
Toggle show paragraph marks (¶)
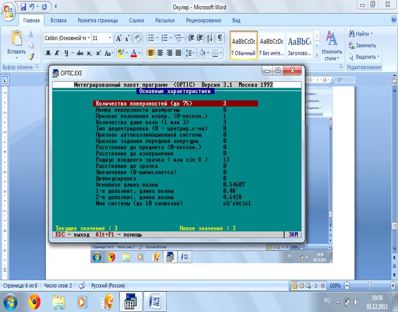tap(220, 38)
